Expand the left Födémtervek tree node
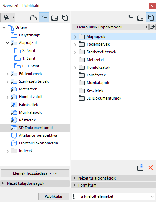The image size is (156, 202). [8, 74]
